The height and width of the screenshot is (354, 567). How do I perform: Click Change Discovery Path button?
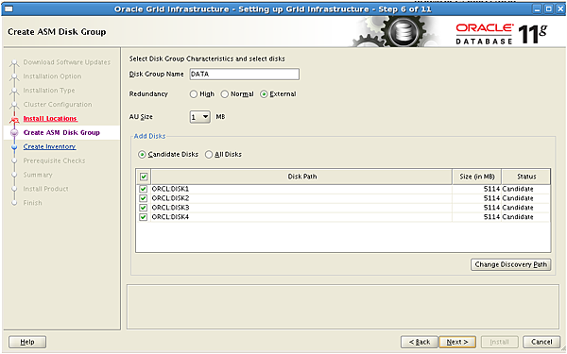(510, 264)
